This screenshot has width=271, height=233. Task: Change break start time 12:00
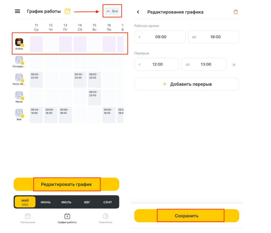[x=157, y=64]
